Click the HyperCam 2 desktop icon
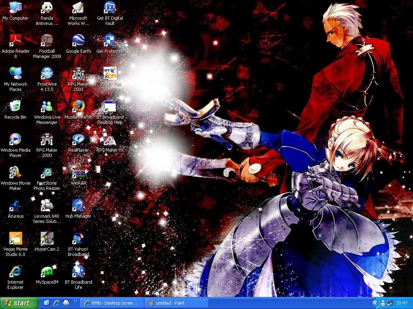 pyautogui.click(x=47, y=239)
